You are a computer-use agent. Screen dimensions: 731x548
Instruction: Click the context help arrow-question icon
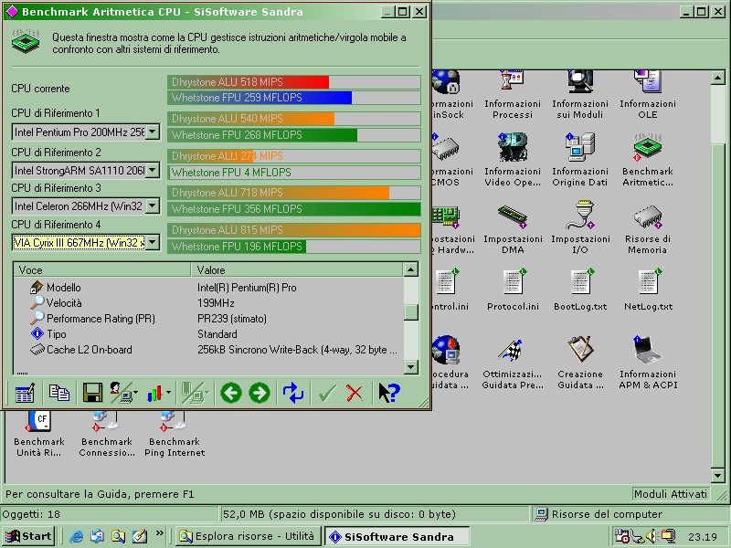click(x=389, y=393)
